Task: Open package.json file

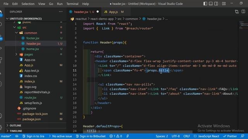Action: pyautogui.click(x=36, y=119)
